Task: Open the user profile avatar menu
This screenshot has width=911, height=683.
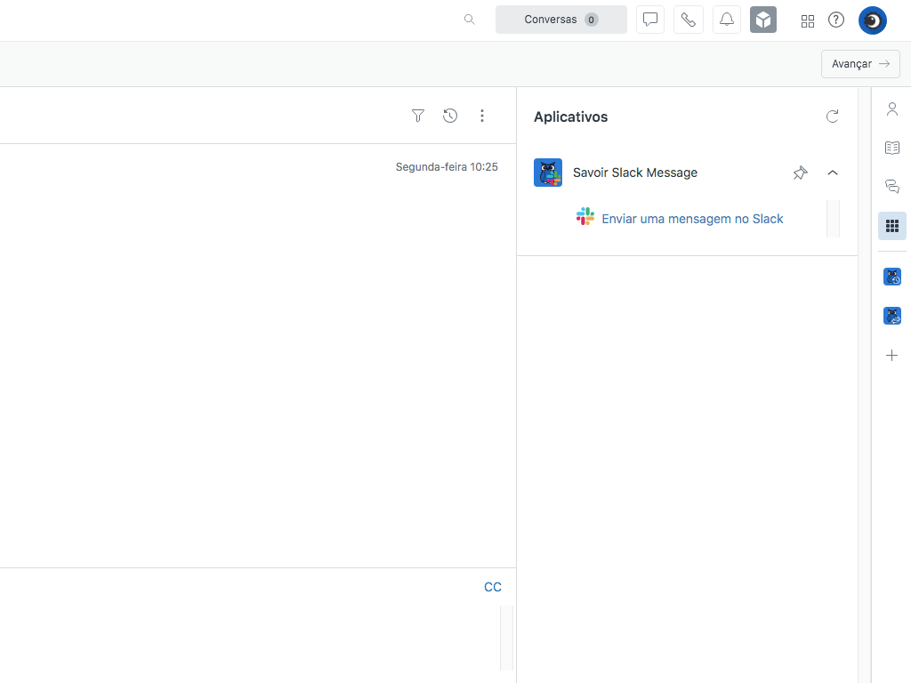Action: [x=872, y=20]
